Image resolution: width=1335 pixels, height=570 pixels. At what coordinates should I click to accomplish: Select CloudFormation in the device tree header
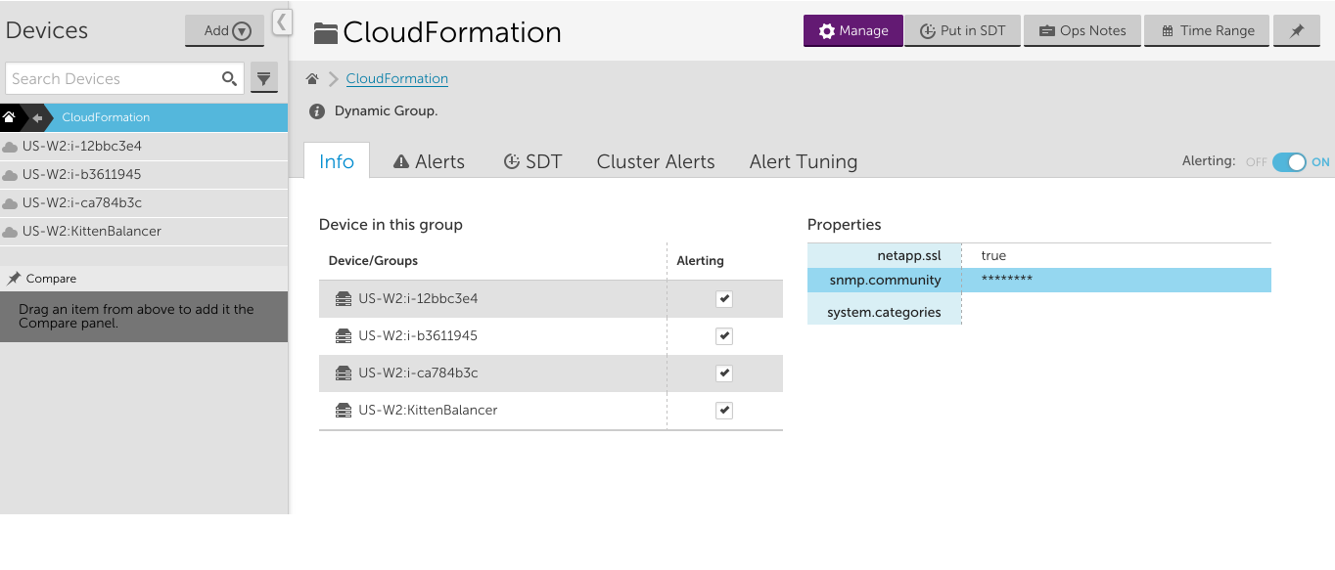(106, 117)
